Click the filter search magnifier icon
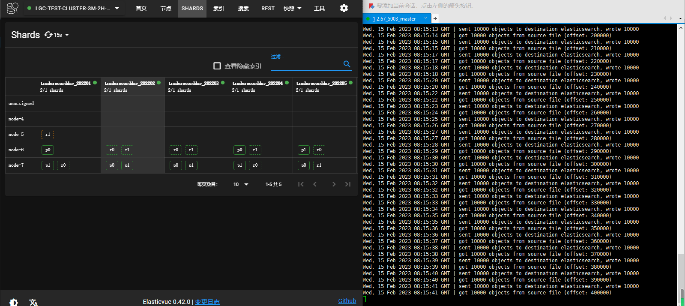This screenshot has height=306, width=685. coord(347,64)
